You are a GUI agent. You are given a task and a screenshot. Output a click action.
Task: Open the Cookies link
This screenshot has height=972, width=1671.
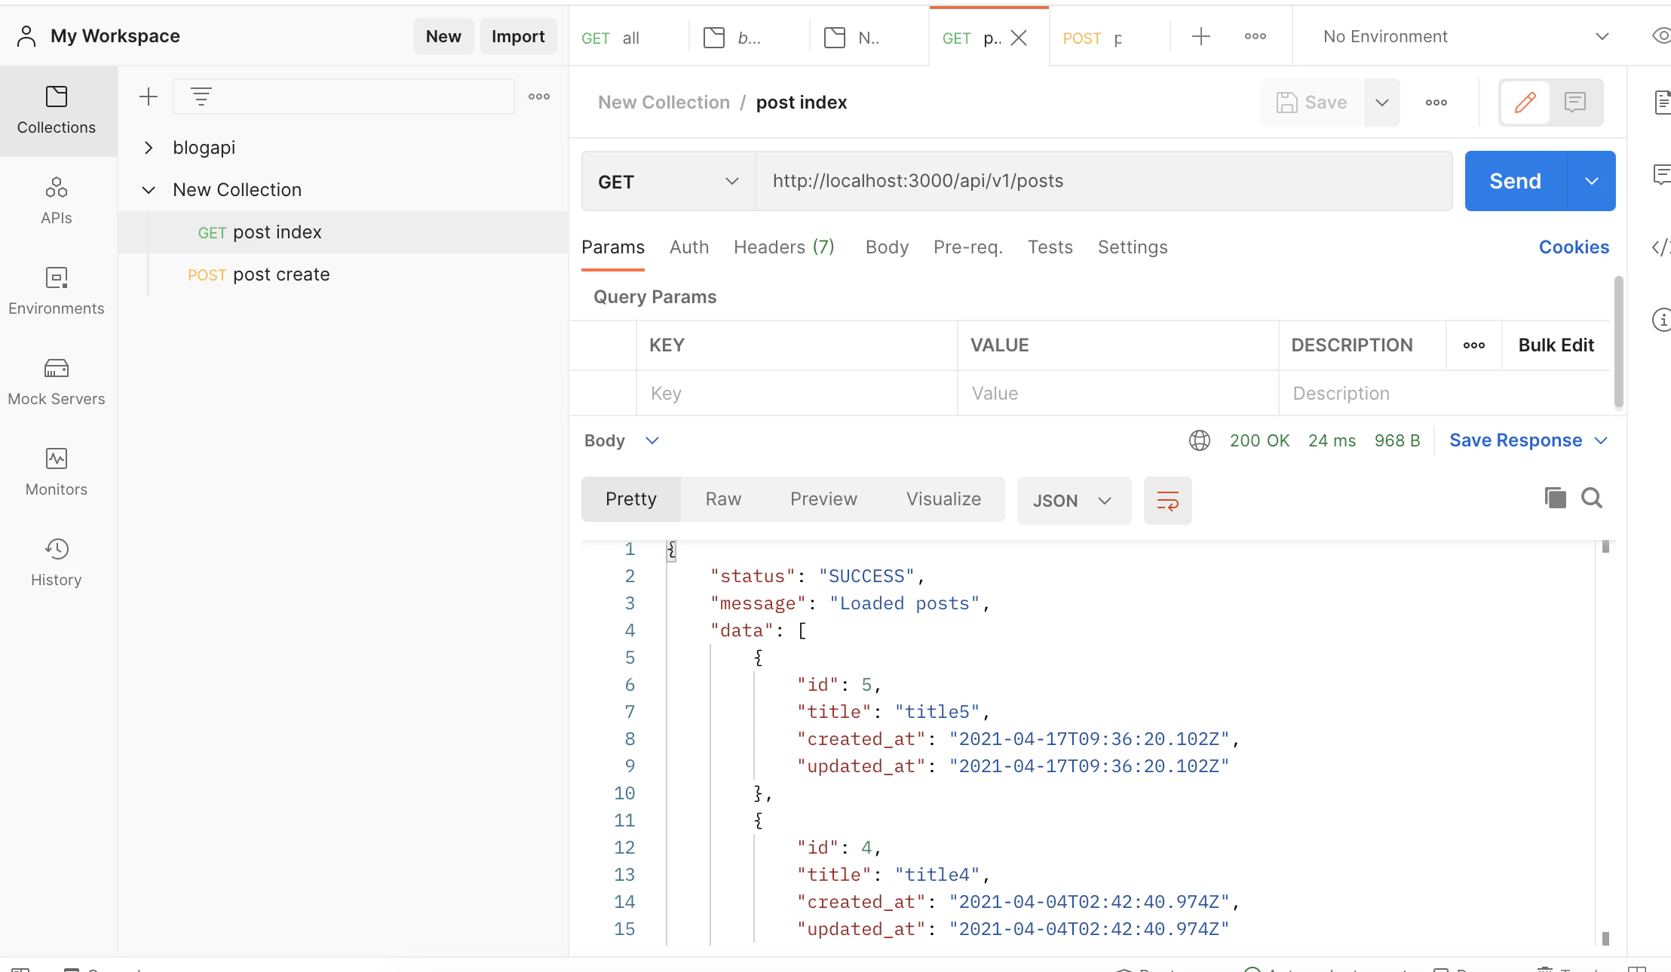(x=1574, y=247)
